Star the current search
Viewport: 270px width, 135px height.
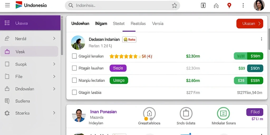pos(174,6)
